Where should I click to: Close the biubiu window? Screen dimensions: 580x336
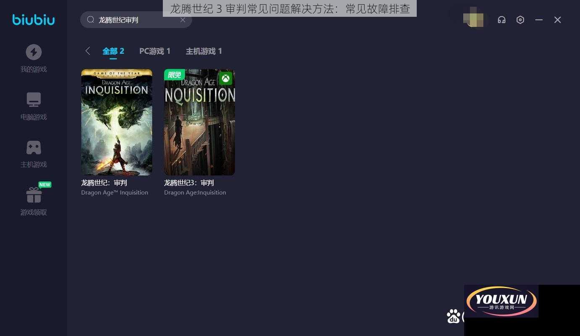(x=558, y=20)
